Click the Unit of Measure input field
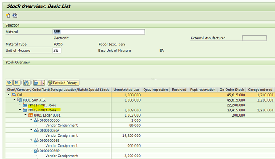This screenshot has height=159, width=275. point(57,51)
